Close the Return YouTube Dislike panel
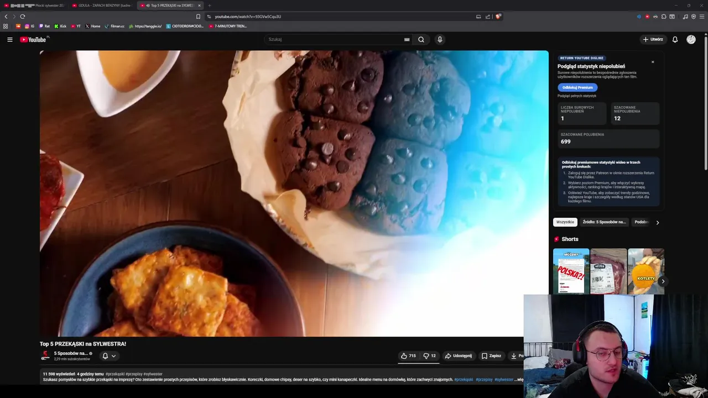This screenshot has width=708, height=398. click(653, 62)
